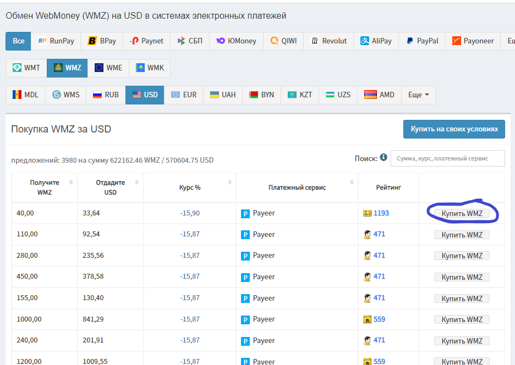Click the Payeer icon in the 240,00 row
Image resolution: width=515 pixels, height=365 pixels.
(245, 341)
